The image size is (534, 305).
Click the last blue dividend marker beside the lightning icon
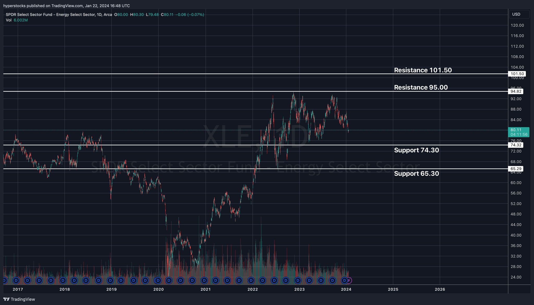click(344, 280)
